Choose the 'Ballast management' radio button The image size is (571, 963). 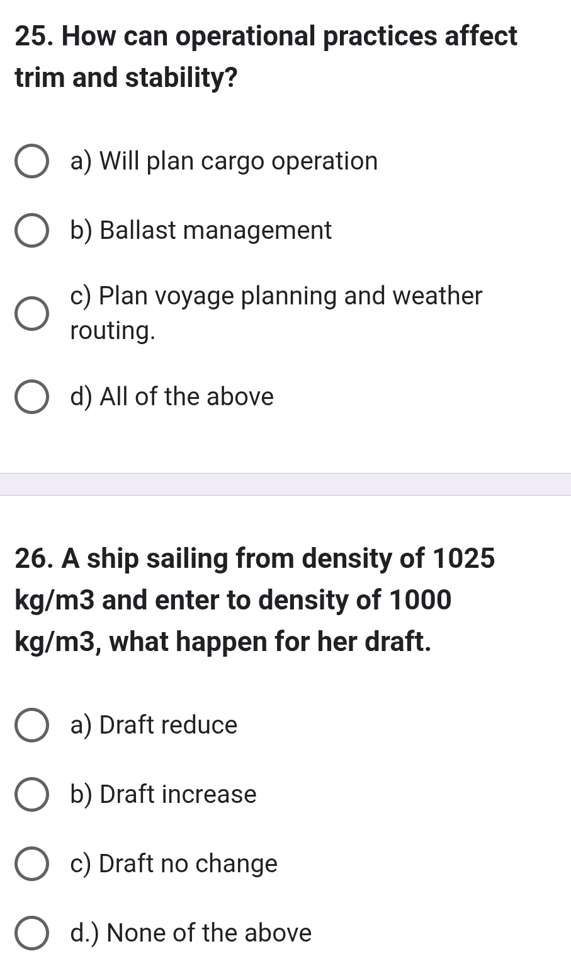[x=31, y=231]
